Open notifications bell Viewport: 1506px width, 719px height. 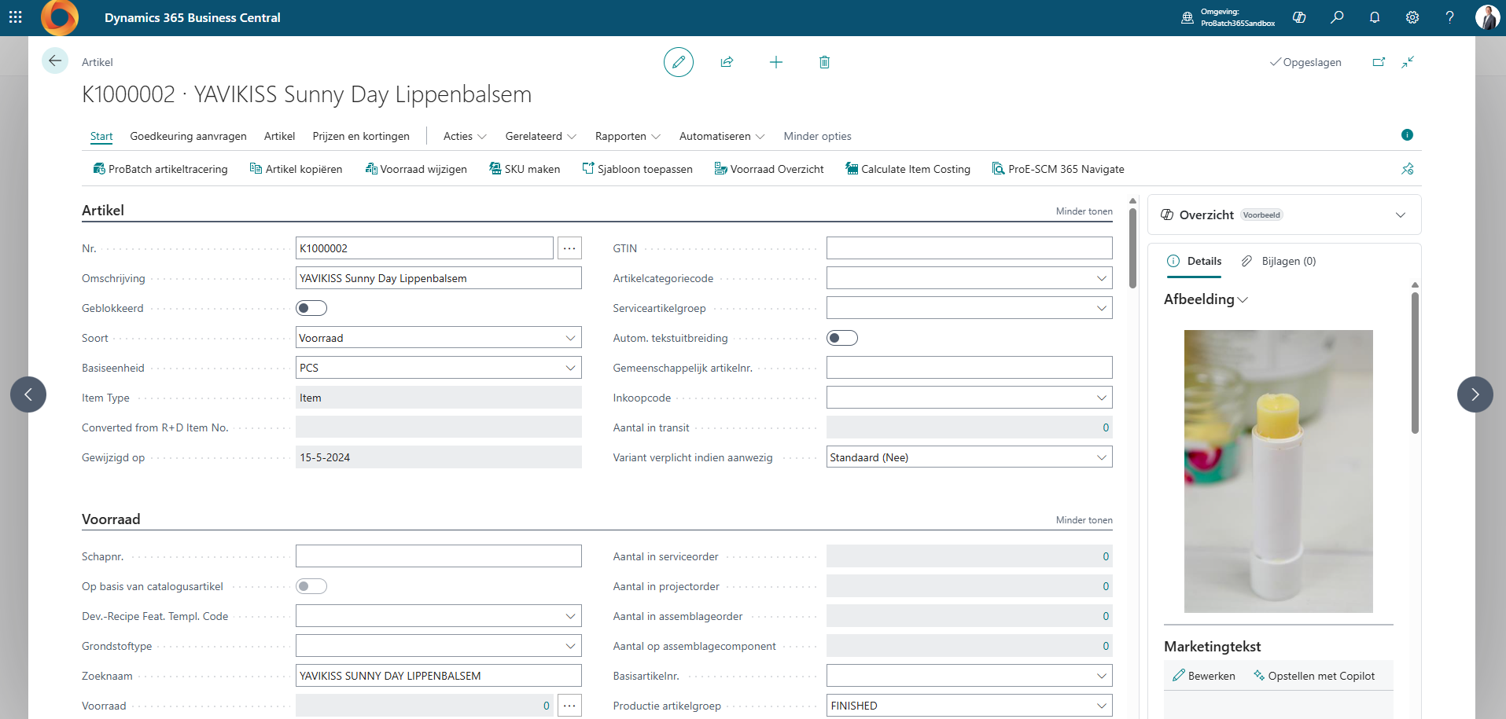[x=1375, y=17]
